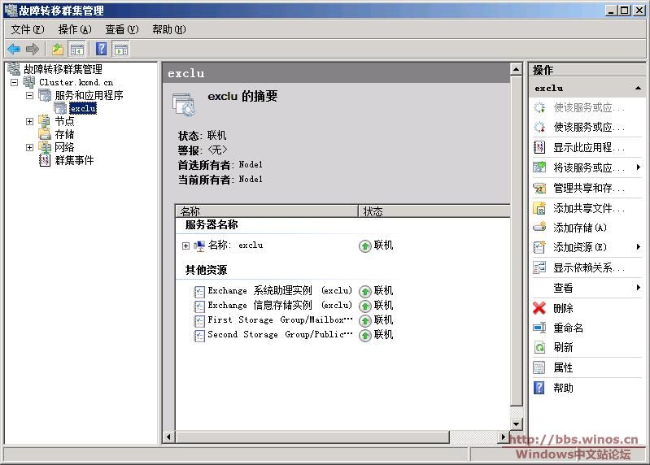Click the 属性 properties icon
Screen dimensions: 650x465
pos(539,367)
